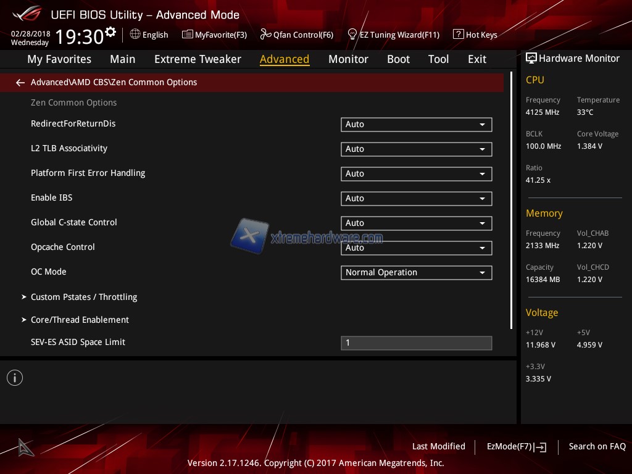Click SEV-ES ASID Space Limit field
The width and height of the screenshot is (632, 474).
pos(416,343)
